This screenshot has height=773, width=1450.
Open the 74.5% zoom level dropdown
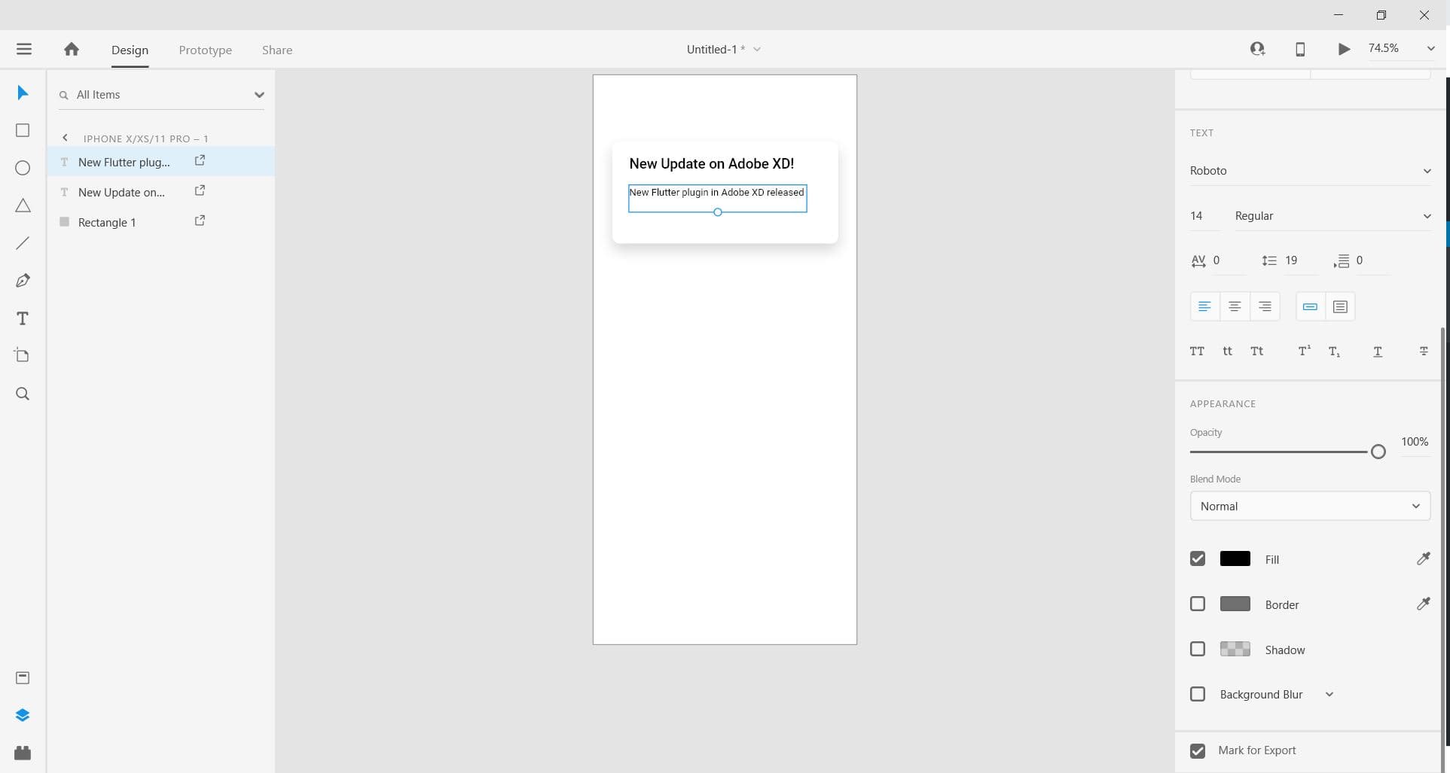click(x=1431, y=48)
